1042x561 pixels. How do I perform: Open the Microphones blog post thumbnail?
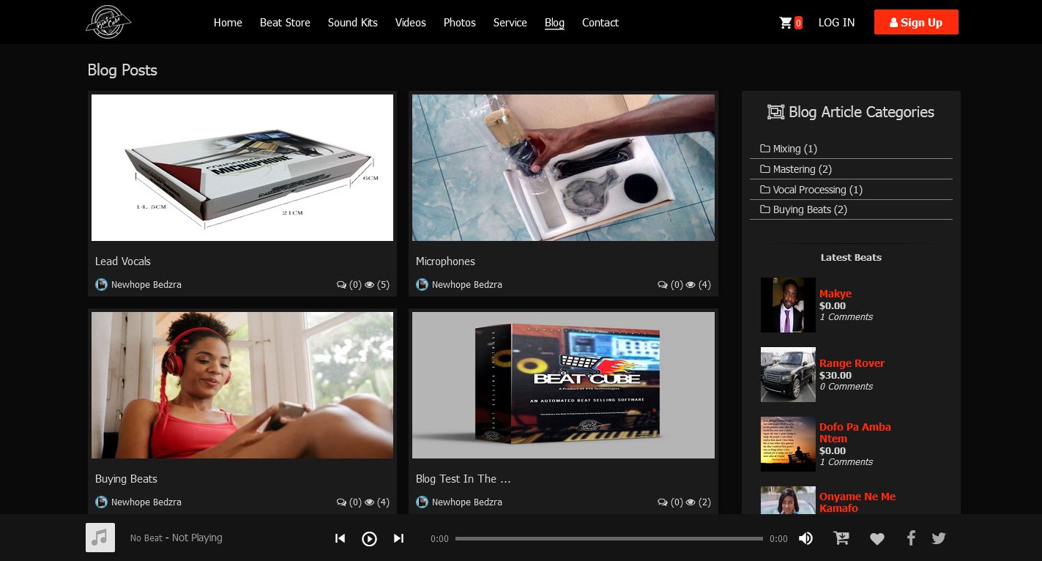tap(563, 168)
